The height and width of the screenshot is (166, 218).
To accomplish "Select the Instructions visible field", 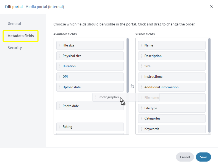I will (x=172, y=77).
